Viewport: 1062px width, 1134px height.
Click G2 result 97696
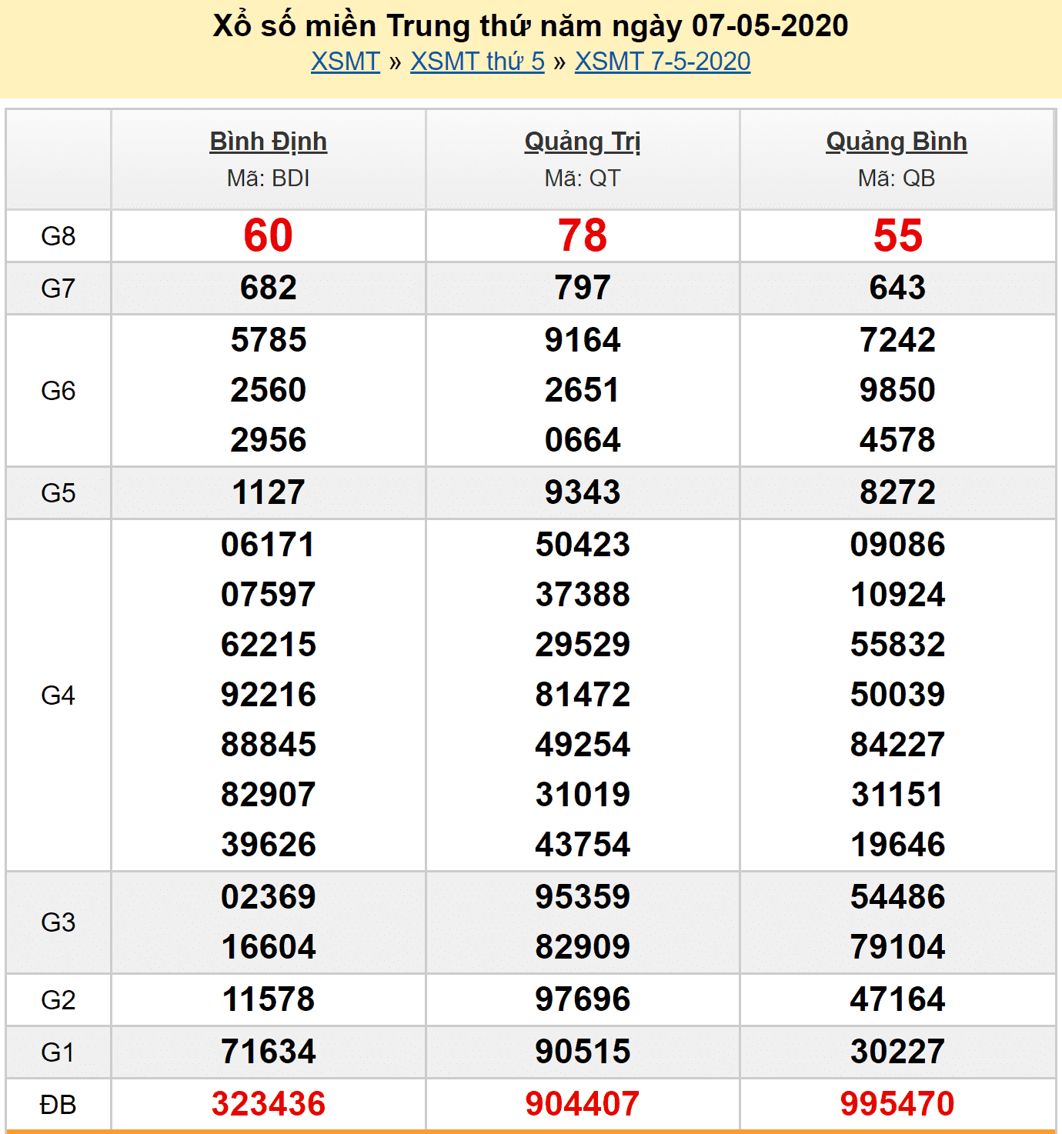click(x=583, y=999)
